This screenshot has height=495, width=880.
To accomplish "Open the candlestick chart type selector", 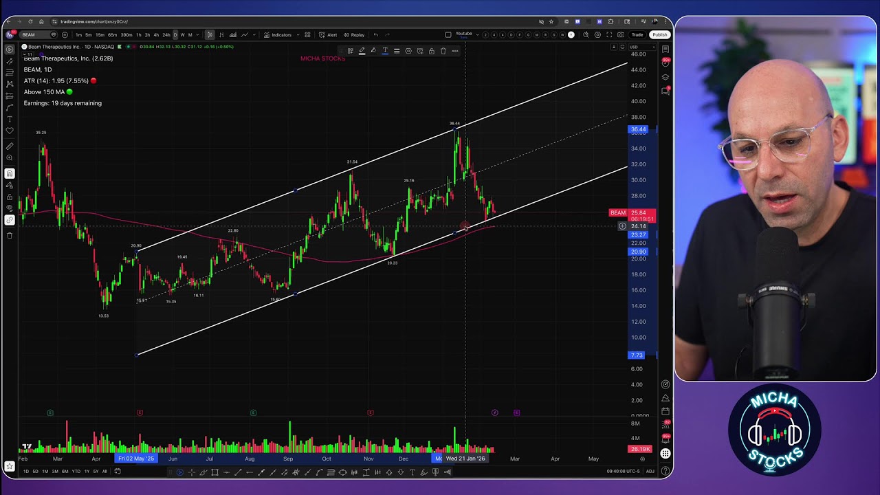I will coord(210,34).
